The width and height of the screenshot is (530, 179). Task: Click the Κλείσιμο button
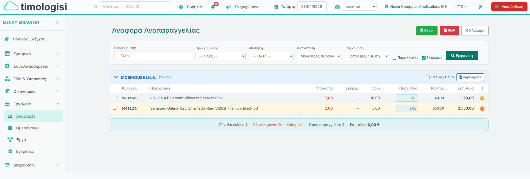475,31
